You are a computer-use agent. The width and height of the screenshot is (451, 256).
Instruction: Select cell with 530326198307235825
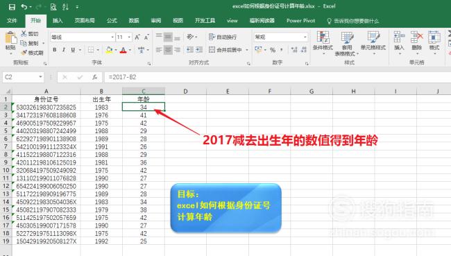(46, 108)
